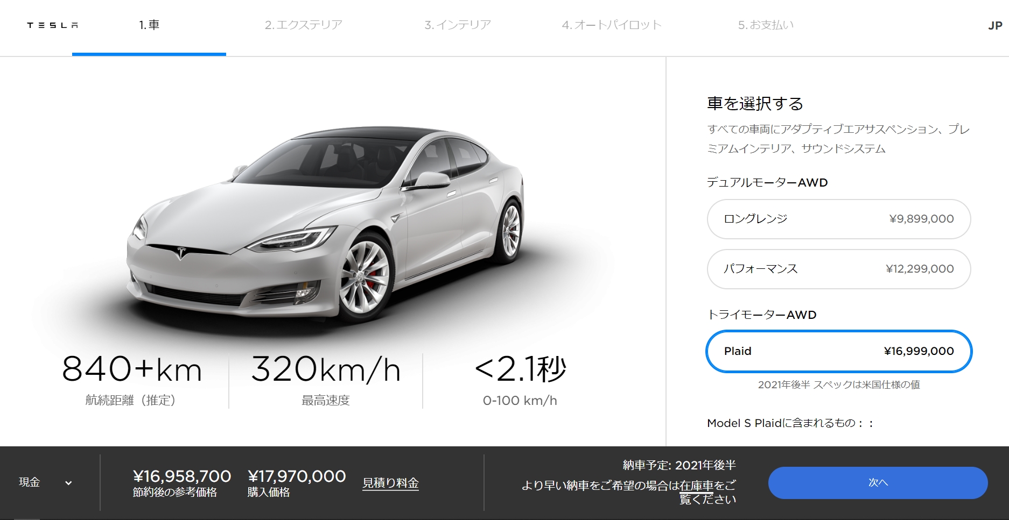
Task: Go to the 2.エクステリア tab
Action: pyautogui.click(x=304, y=25)
